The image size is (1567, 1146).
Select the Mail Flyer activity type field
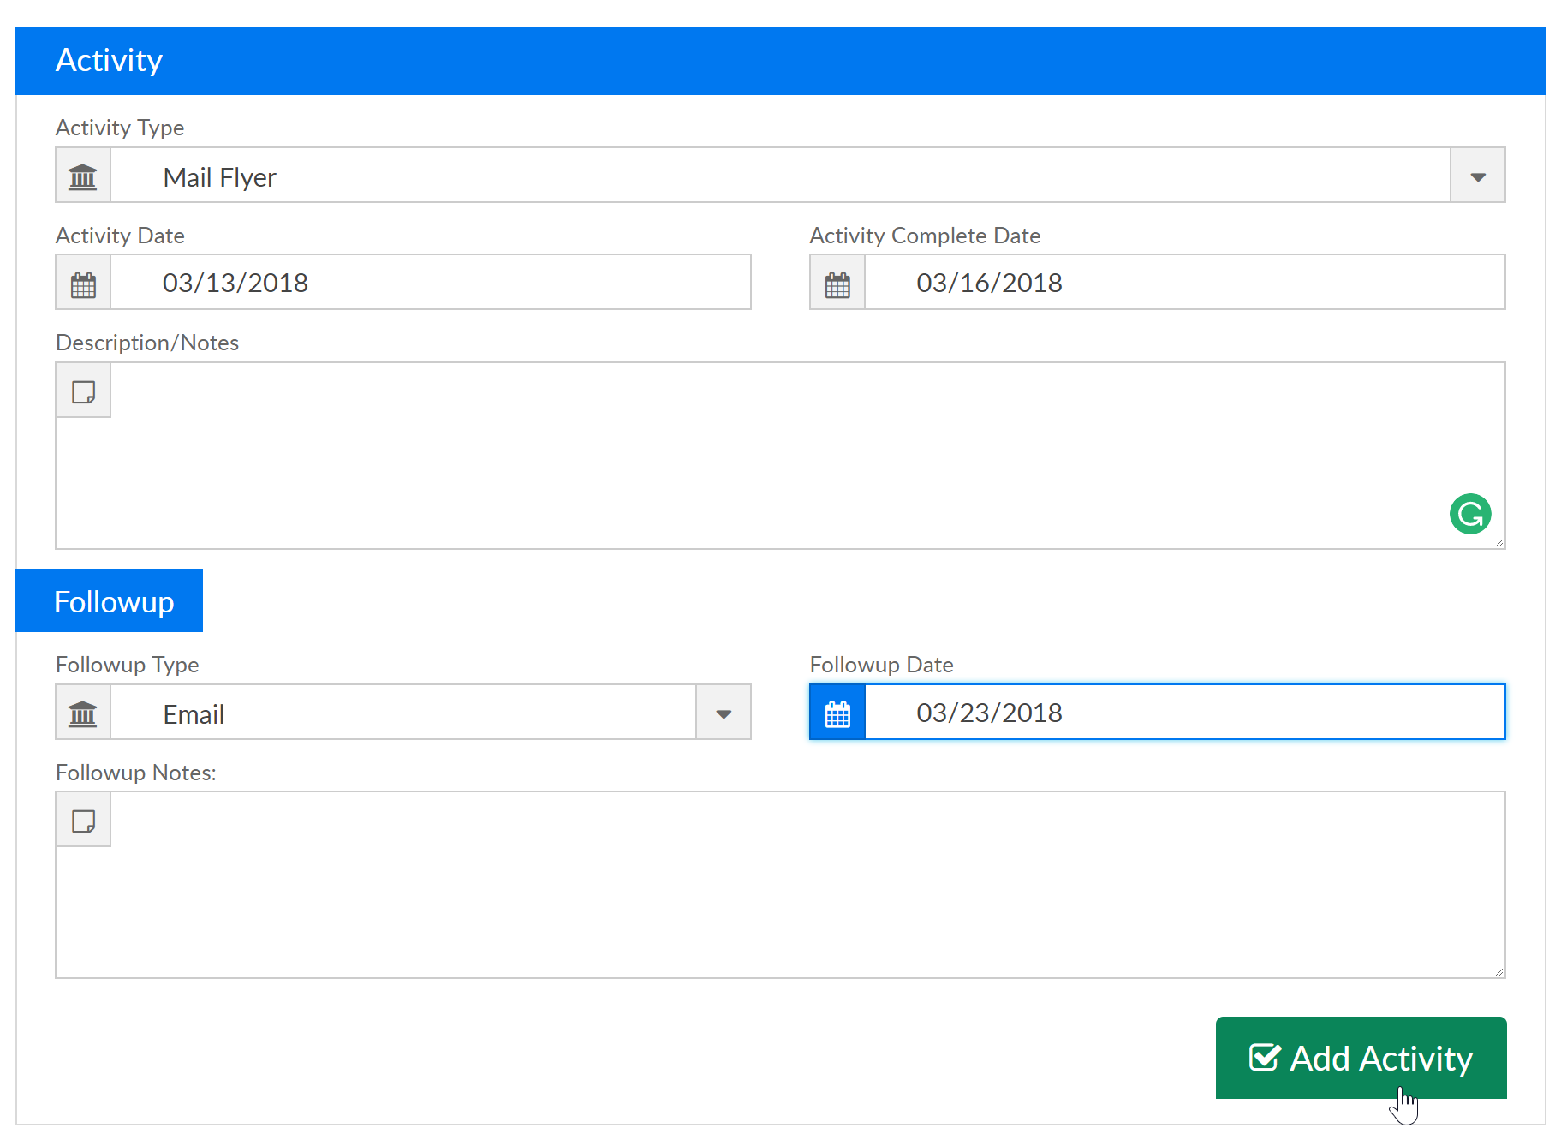tap(780, 176)
